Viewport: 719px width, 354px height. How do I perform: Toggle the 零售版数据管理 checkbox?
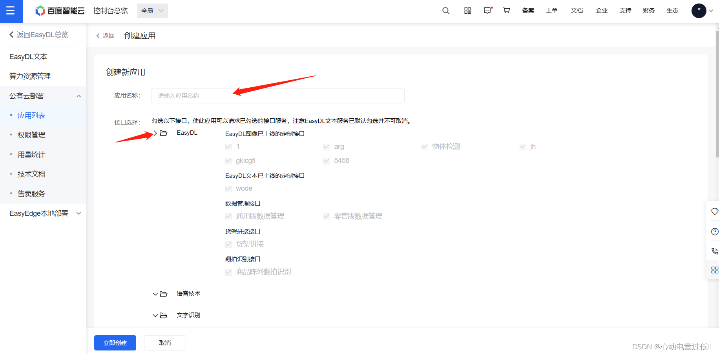point(327,217)
